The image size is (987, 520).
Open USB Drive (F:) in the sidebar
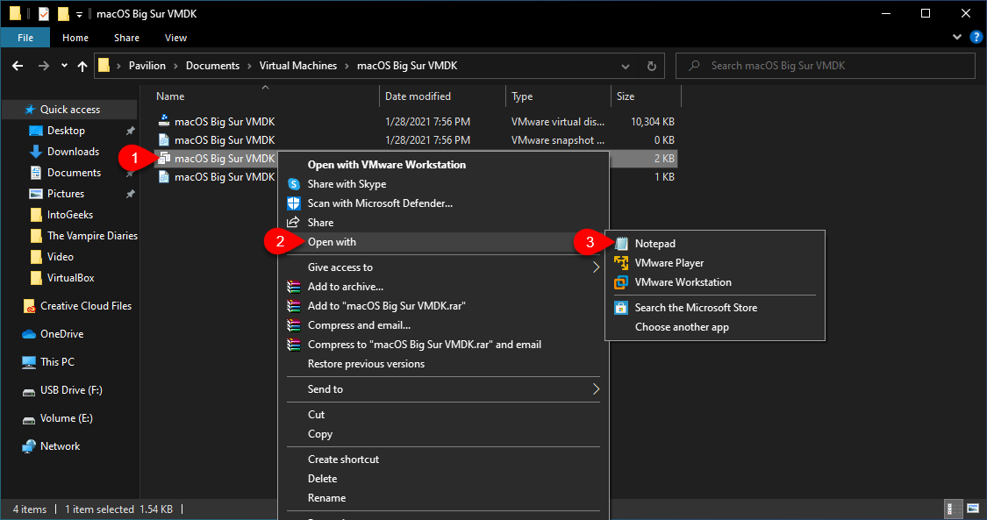71,390
